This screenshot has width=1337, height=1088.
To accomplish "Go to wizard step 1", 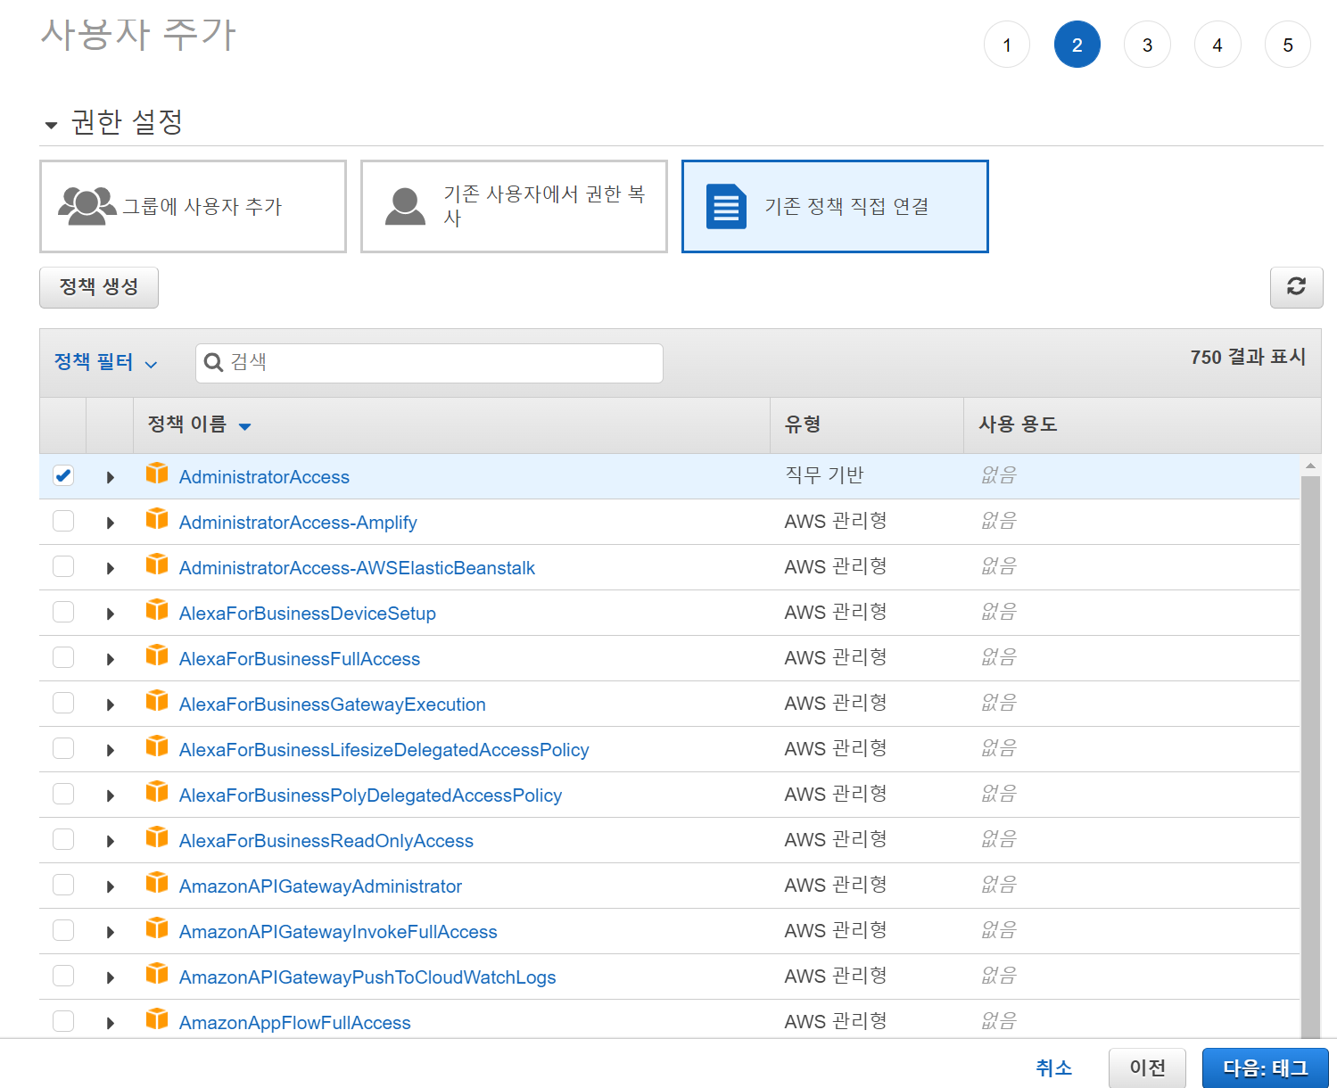I will coord(1007,45).
